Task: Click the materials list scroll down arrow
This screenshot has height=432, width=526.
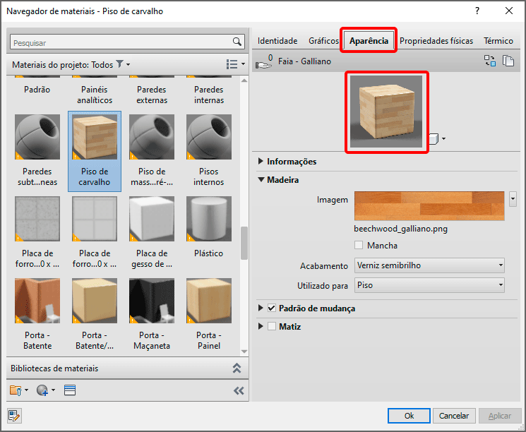Action: point(244,352)
